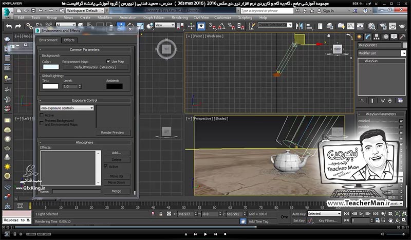Image resolution: width=411 pixels, height=240 pixels.
Task: Open the Motion command panel tab
Action: click(386, 36)
